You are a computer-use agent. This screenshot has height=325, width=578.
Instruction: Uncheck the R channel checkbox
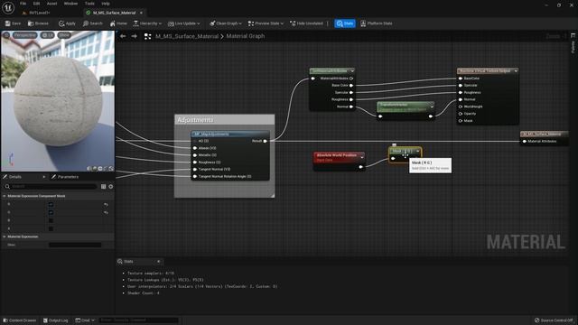pos(51,204)
